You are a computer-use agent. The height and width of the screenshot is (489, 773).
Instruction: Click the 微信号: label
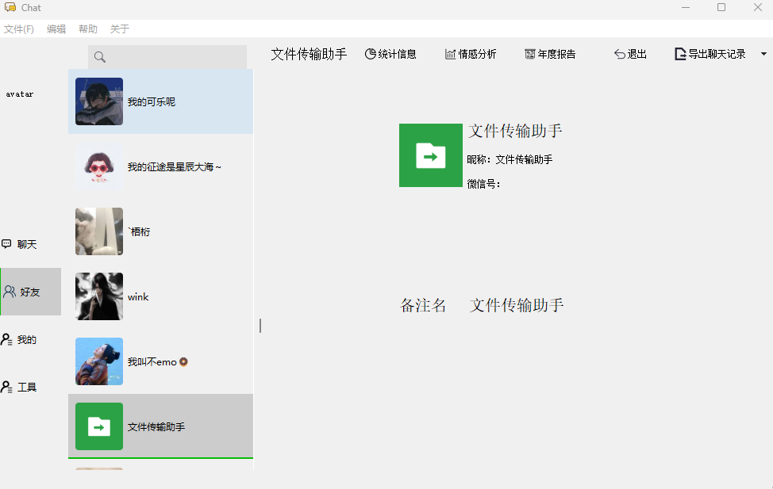pos(483,184)
